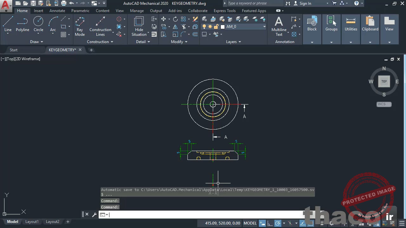Toggle layer freeze sun icon

(210, 27)
